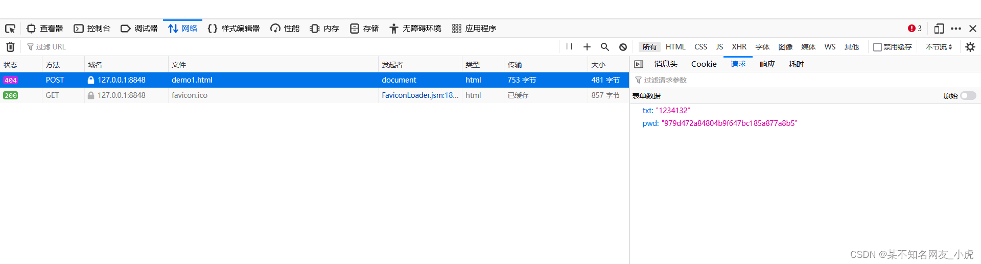Switch to Headers (消息头) tab

click(666, 64)
